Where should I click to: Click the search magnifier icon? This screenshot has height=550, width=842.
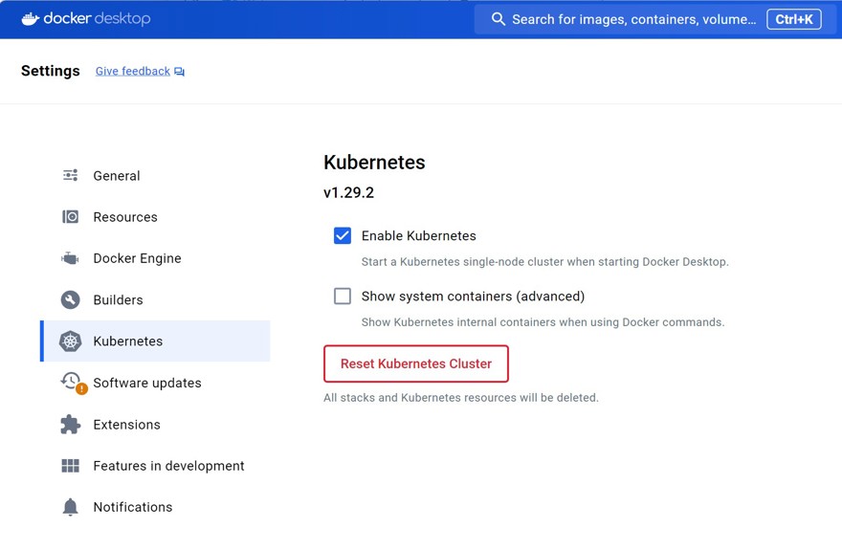pyautogui.click(x=499, y=19)
